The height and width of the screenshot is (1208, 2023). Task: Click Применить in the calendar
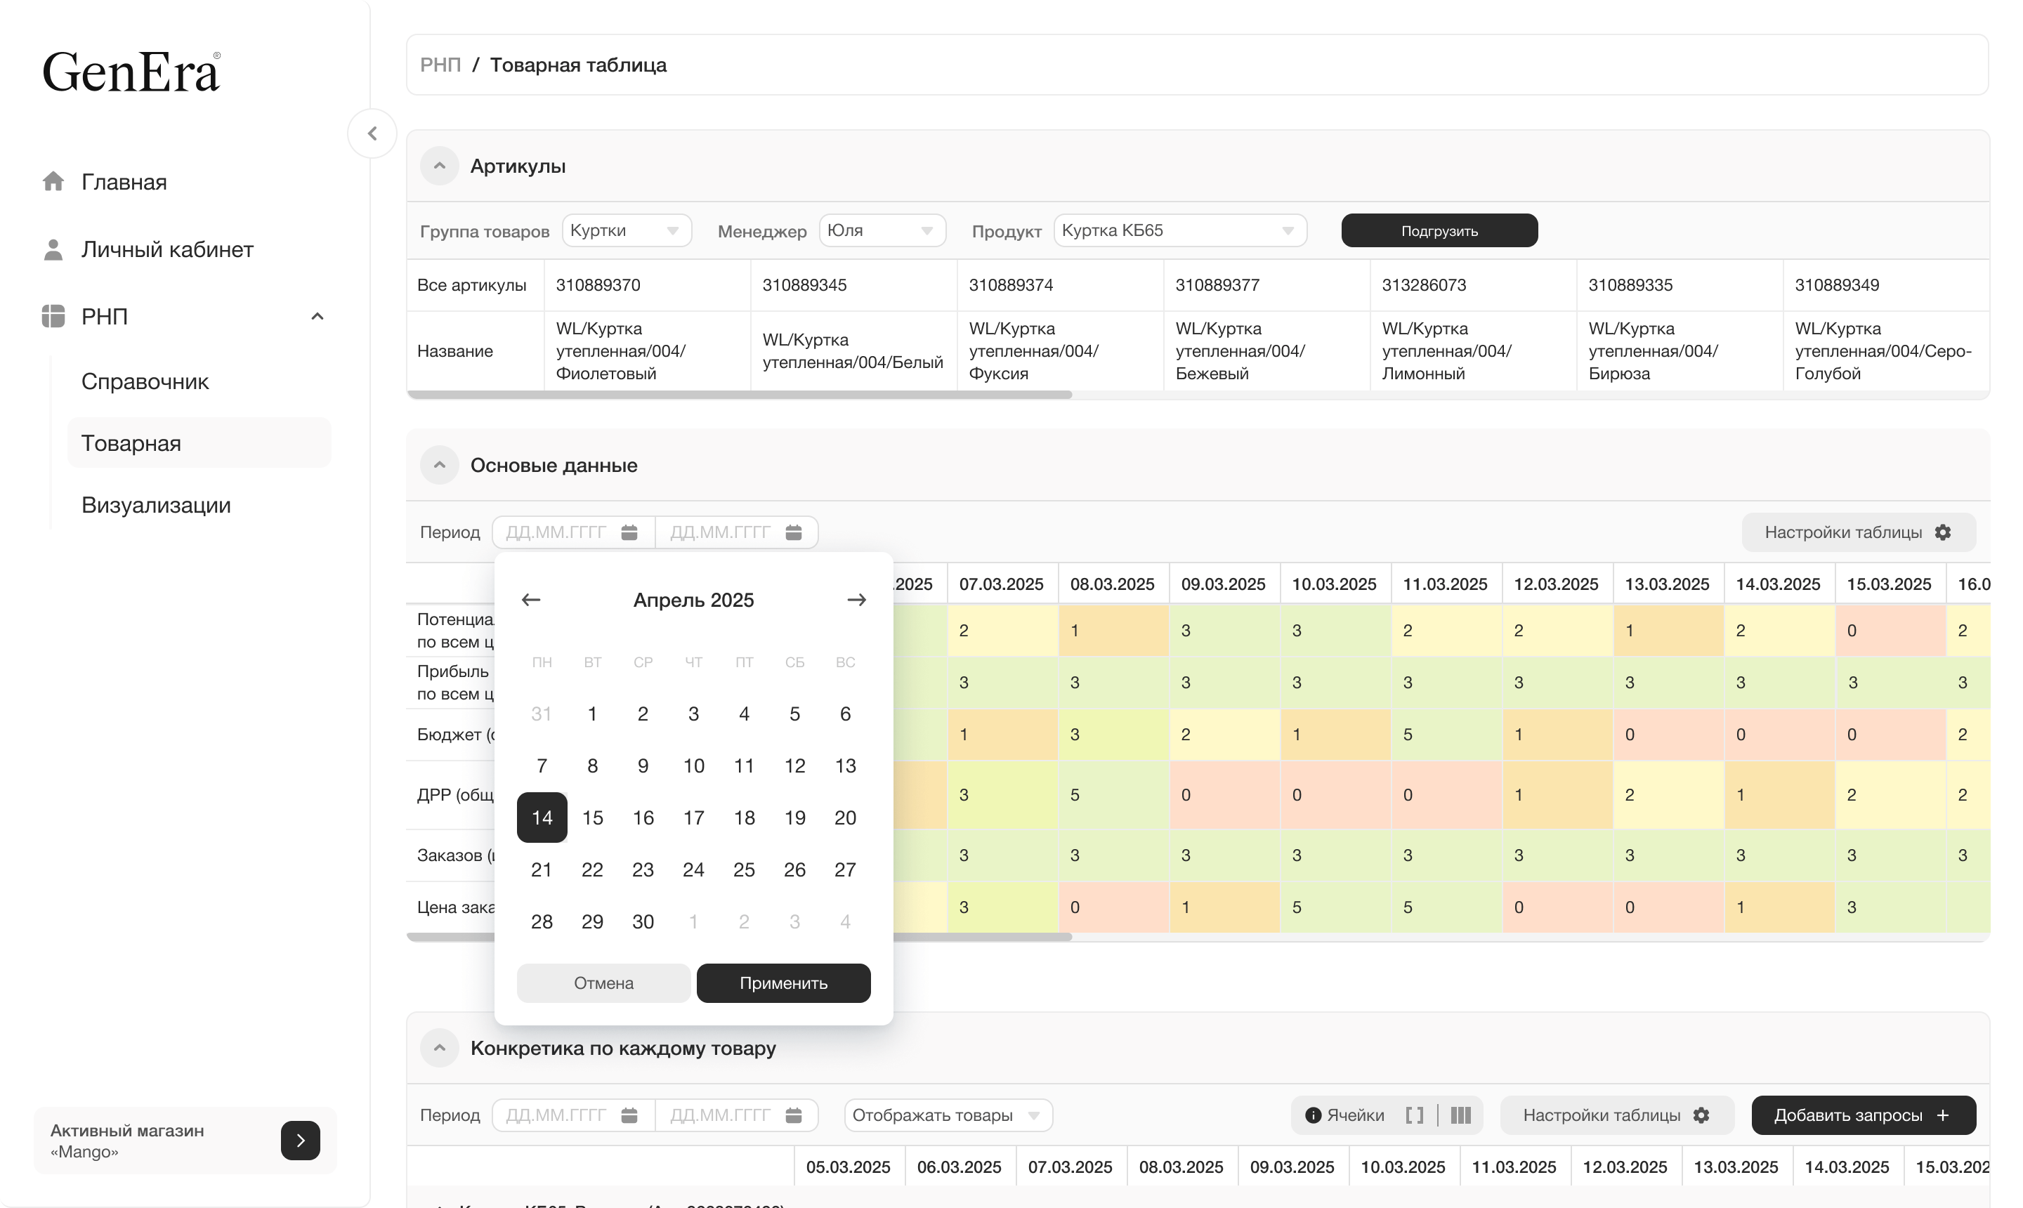(x=783, y=983)
